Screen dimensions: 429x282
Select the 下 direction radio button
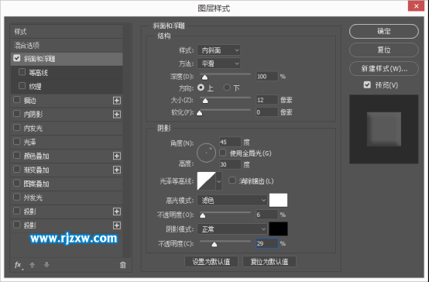click(227, 88)
